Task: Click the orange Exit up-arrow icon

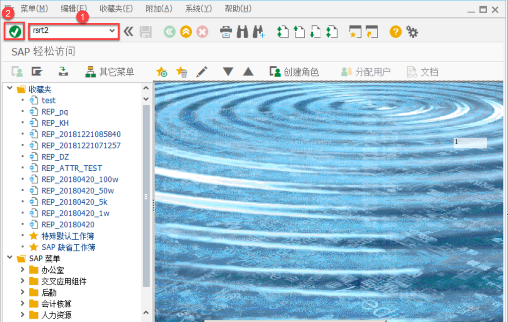Action: pyautogui.click(x=186, y=32)
